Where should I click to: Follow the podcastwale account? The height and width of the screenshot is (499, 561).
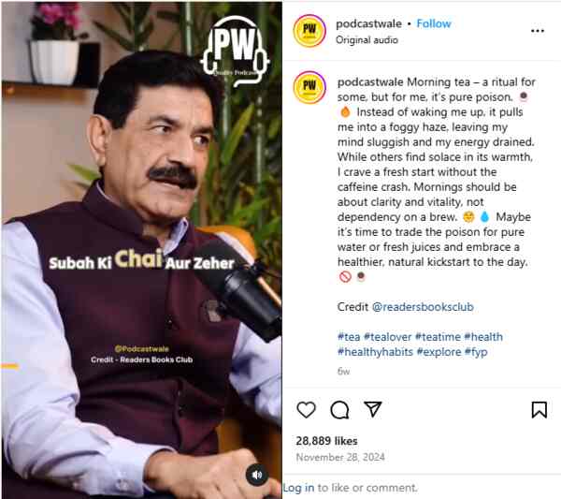pos(434,23)
